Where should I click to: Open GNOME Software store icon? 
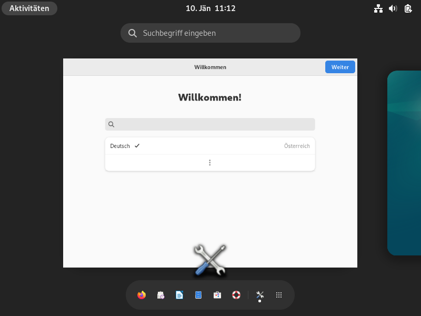[x=217, y=295]
